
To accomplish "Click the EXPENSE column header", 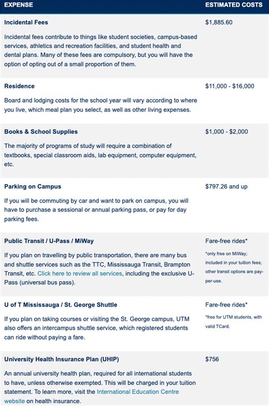I will (18, 5).
